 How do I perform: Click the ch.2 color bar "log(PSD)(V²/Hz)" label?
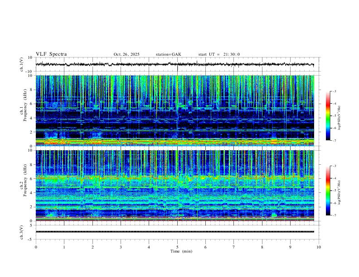pyautogui.click(x=340, y=192)
